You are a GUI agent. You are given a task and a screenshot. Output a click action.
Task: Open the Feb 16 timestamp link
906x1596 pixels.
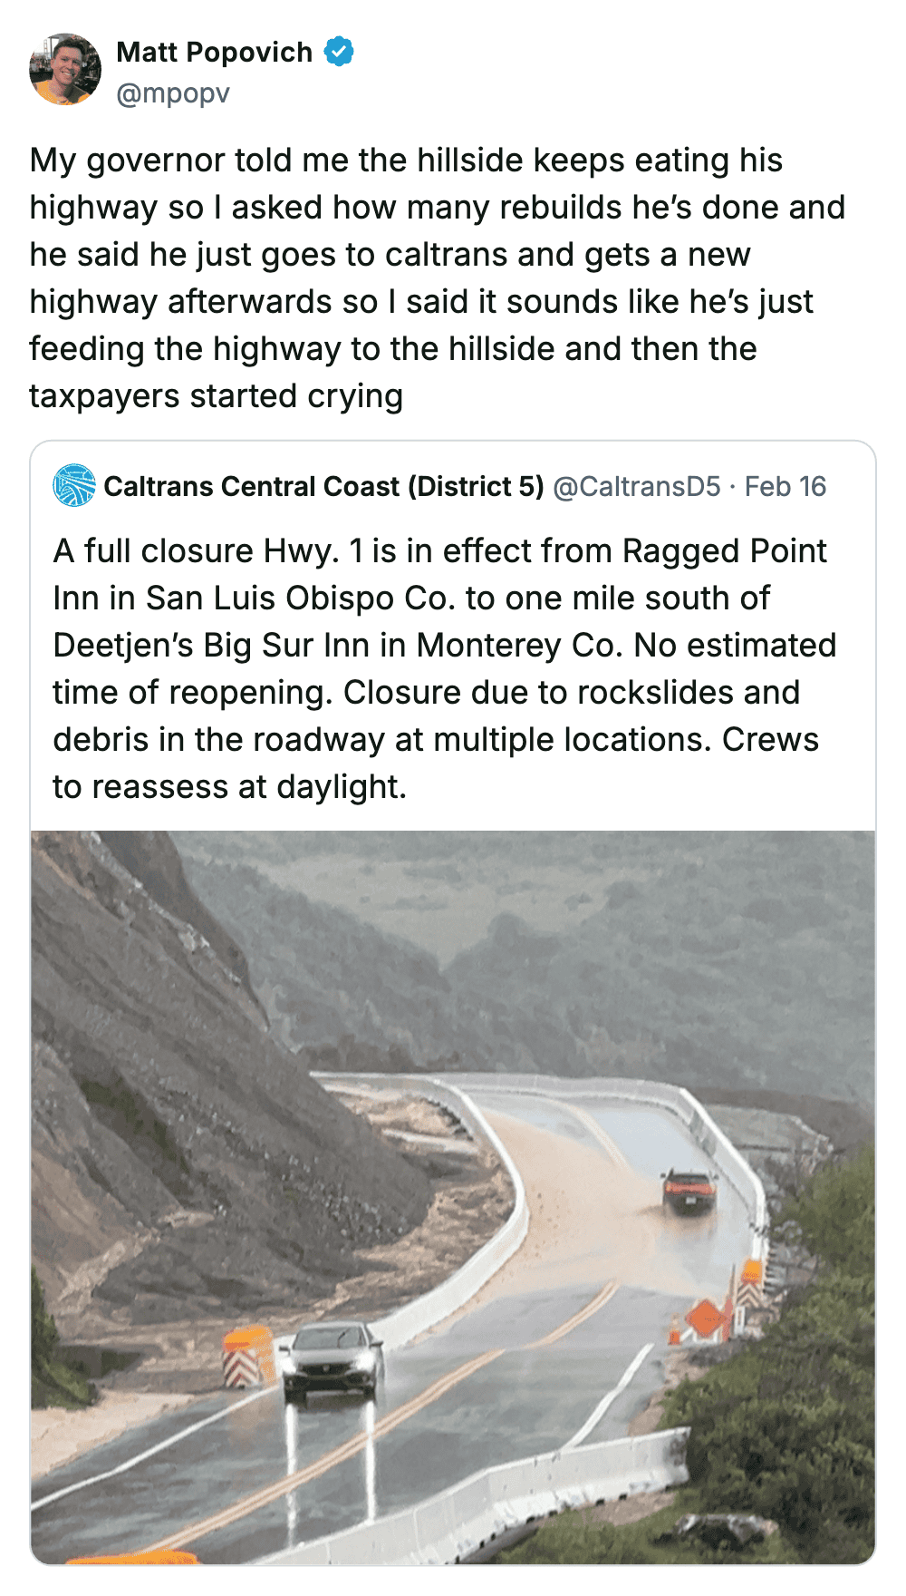coord(786,486)
